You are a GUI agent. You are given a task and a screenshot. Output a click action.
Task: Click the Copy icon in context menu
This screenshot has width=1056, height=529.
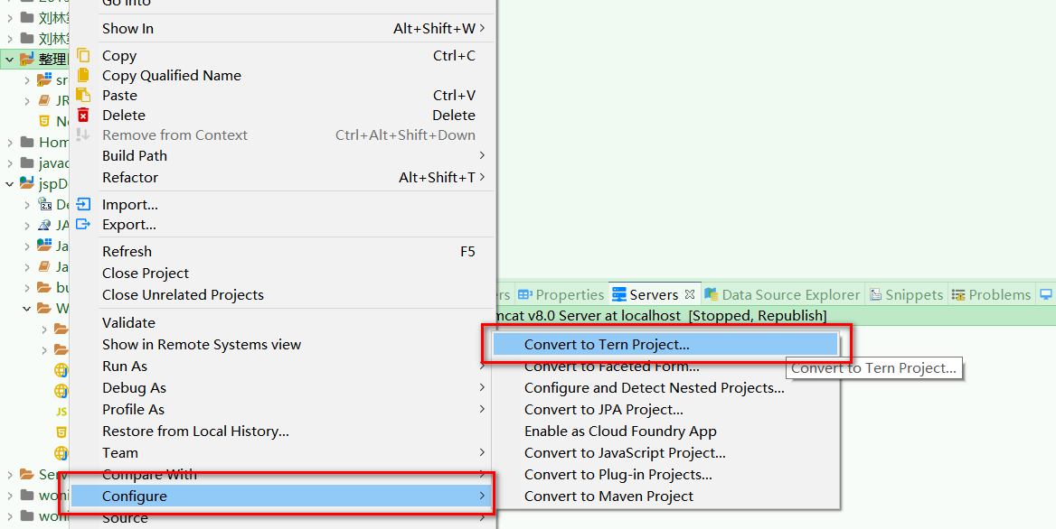[x=83, y=55]
